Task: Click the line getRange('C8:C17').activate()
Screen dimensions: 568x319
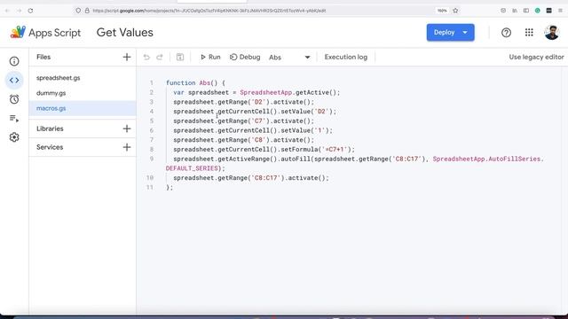Action: 251,177
